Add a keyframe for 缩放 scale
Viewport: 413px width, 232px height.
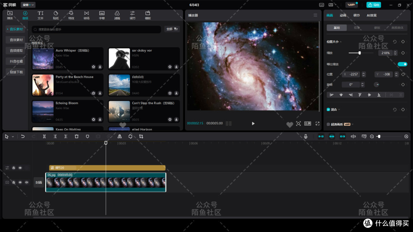click(403, 53)
